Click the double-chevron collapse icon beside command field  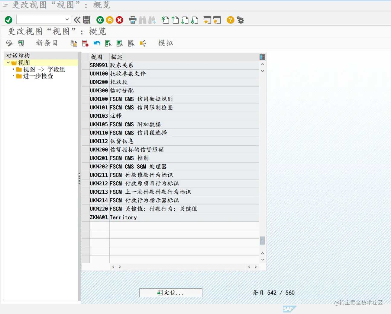pos(77,20)
